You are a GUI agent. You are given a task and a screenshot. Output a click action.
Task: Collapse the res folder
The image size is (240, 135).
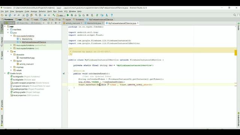tap(8, 51)
